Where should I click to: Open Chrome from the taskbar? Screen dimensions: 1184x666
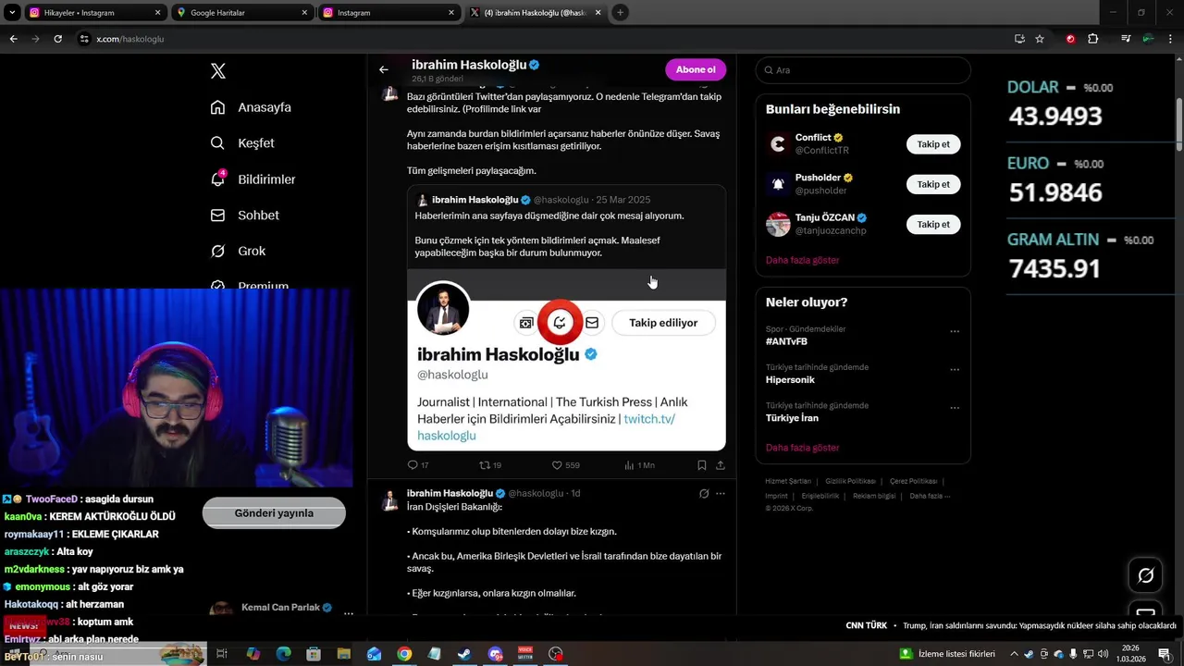404,654
